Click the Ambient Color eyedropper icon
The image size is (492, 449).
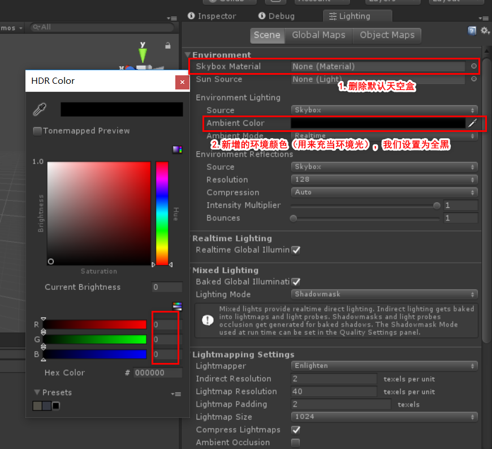pyautogui.click(x=473, y=123)
